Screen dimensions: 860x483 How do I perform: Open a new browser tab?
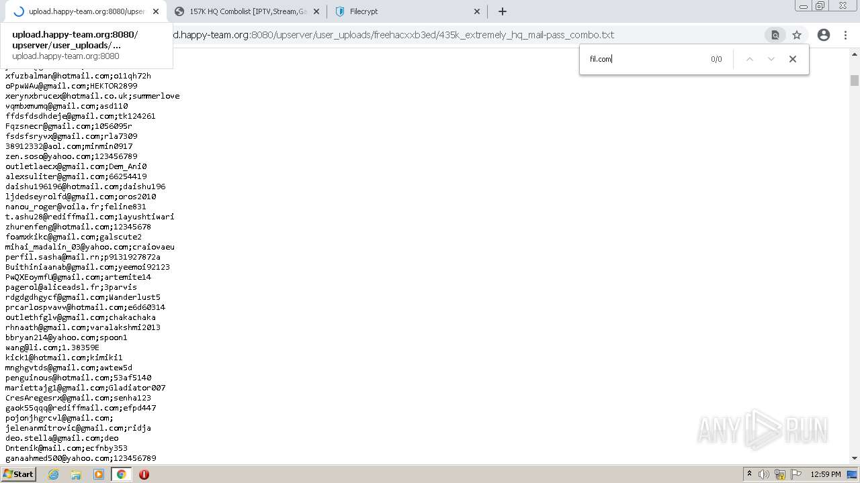click(x=502, y=11)
